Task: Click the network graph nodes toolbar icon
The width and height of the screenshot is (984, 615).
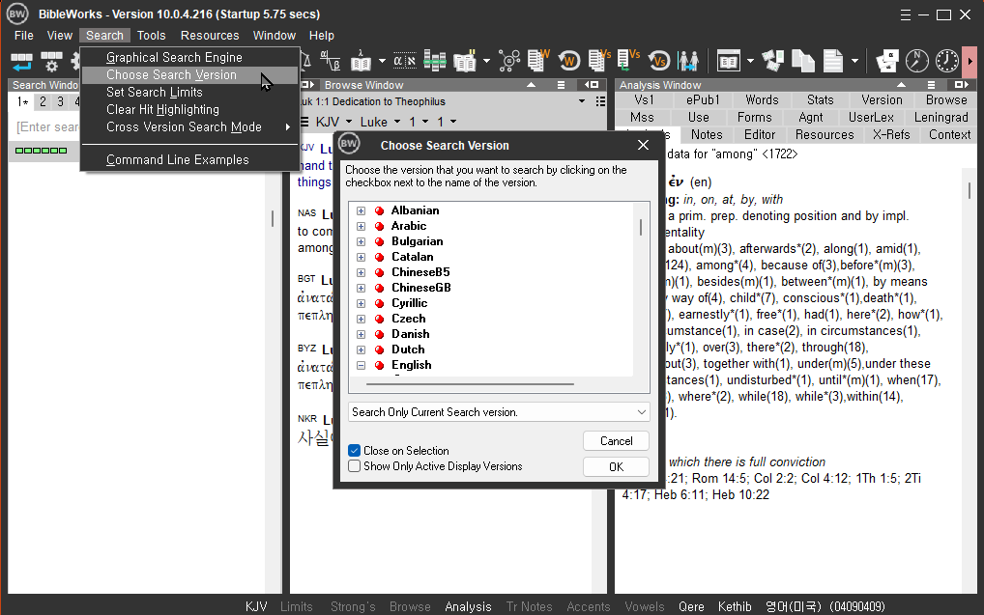Action: [x=509, y=61]
